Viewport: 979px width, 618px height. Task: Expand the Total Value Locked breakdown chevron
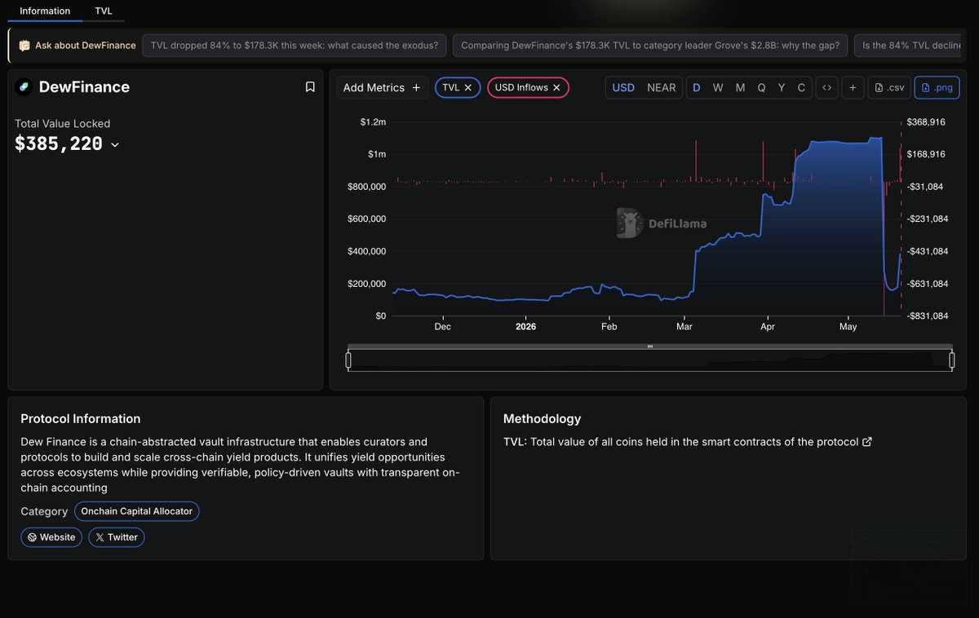coord(115,144)
